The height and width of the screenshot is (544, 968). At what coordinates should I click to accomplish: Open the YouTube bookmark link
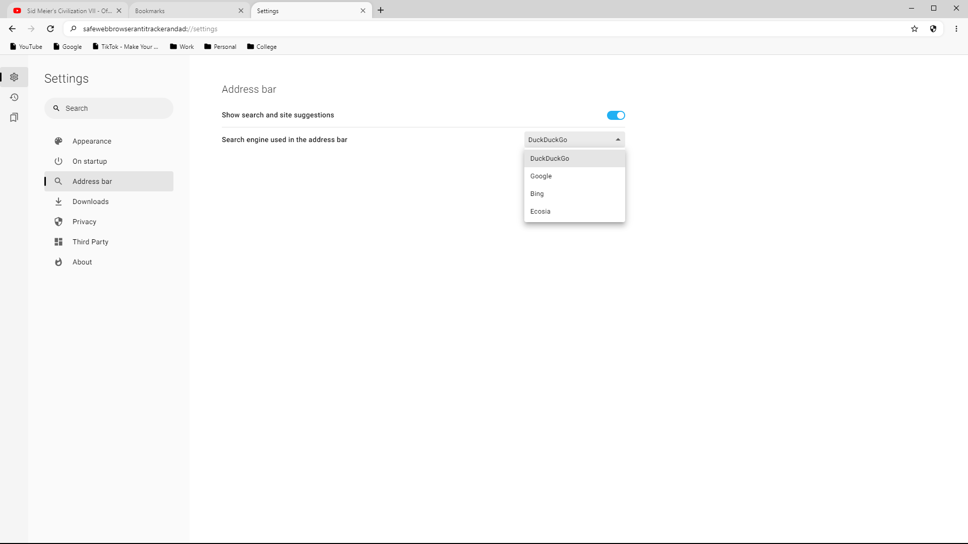26,46
